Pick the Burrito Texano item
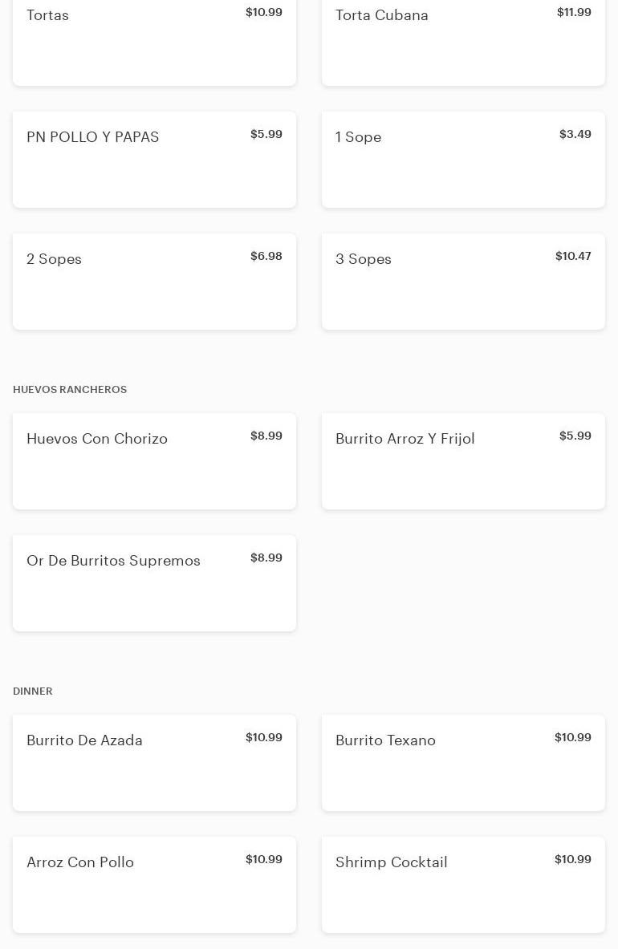Viewport: 618px width, 949px height. coord(385,740)
